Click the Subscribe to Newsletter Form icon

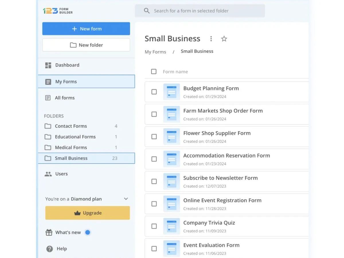pyautogui.click(x=171, y=181)
